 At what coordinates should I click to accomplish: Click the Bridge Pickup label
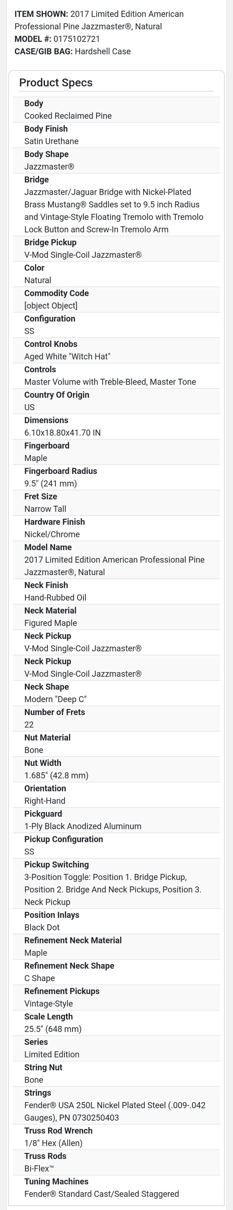(50, 242)
